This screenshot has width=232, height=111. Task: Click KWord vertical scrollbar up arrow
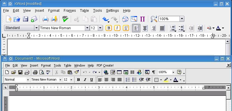point(228,41)
